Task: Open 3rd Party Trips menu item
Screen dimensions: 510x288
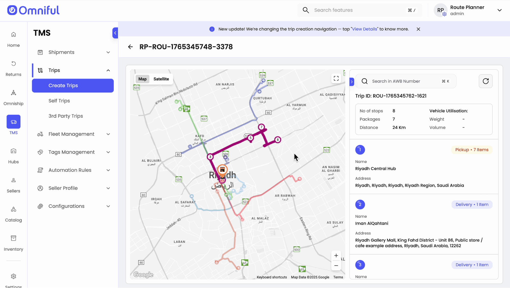Action: click(66, 116)
